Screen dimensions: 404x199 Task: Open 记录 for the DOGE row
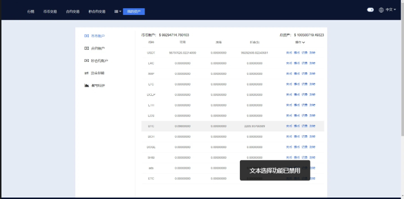(x=305, y=147)
